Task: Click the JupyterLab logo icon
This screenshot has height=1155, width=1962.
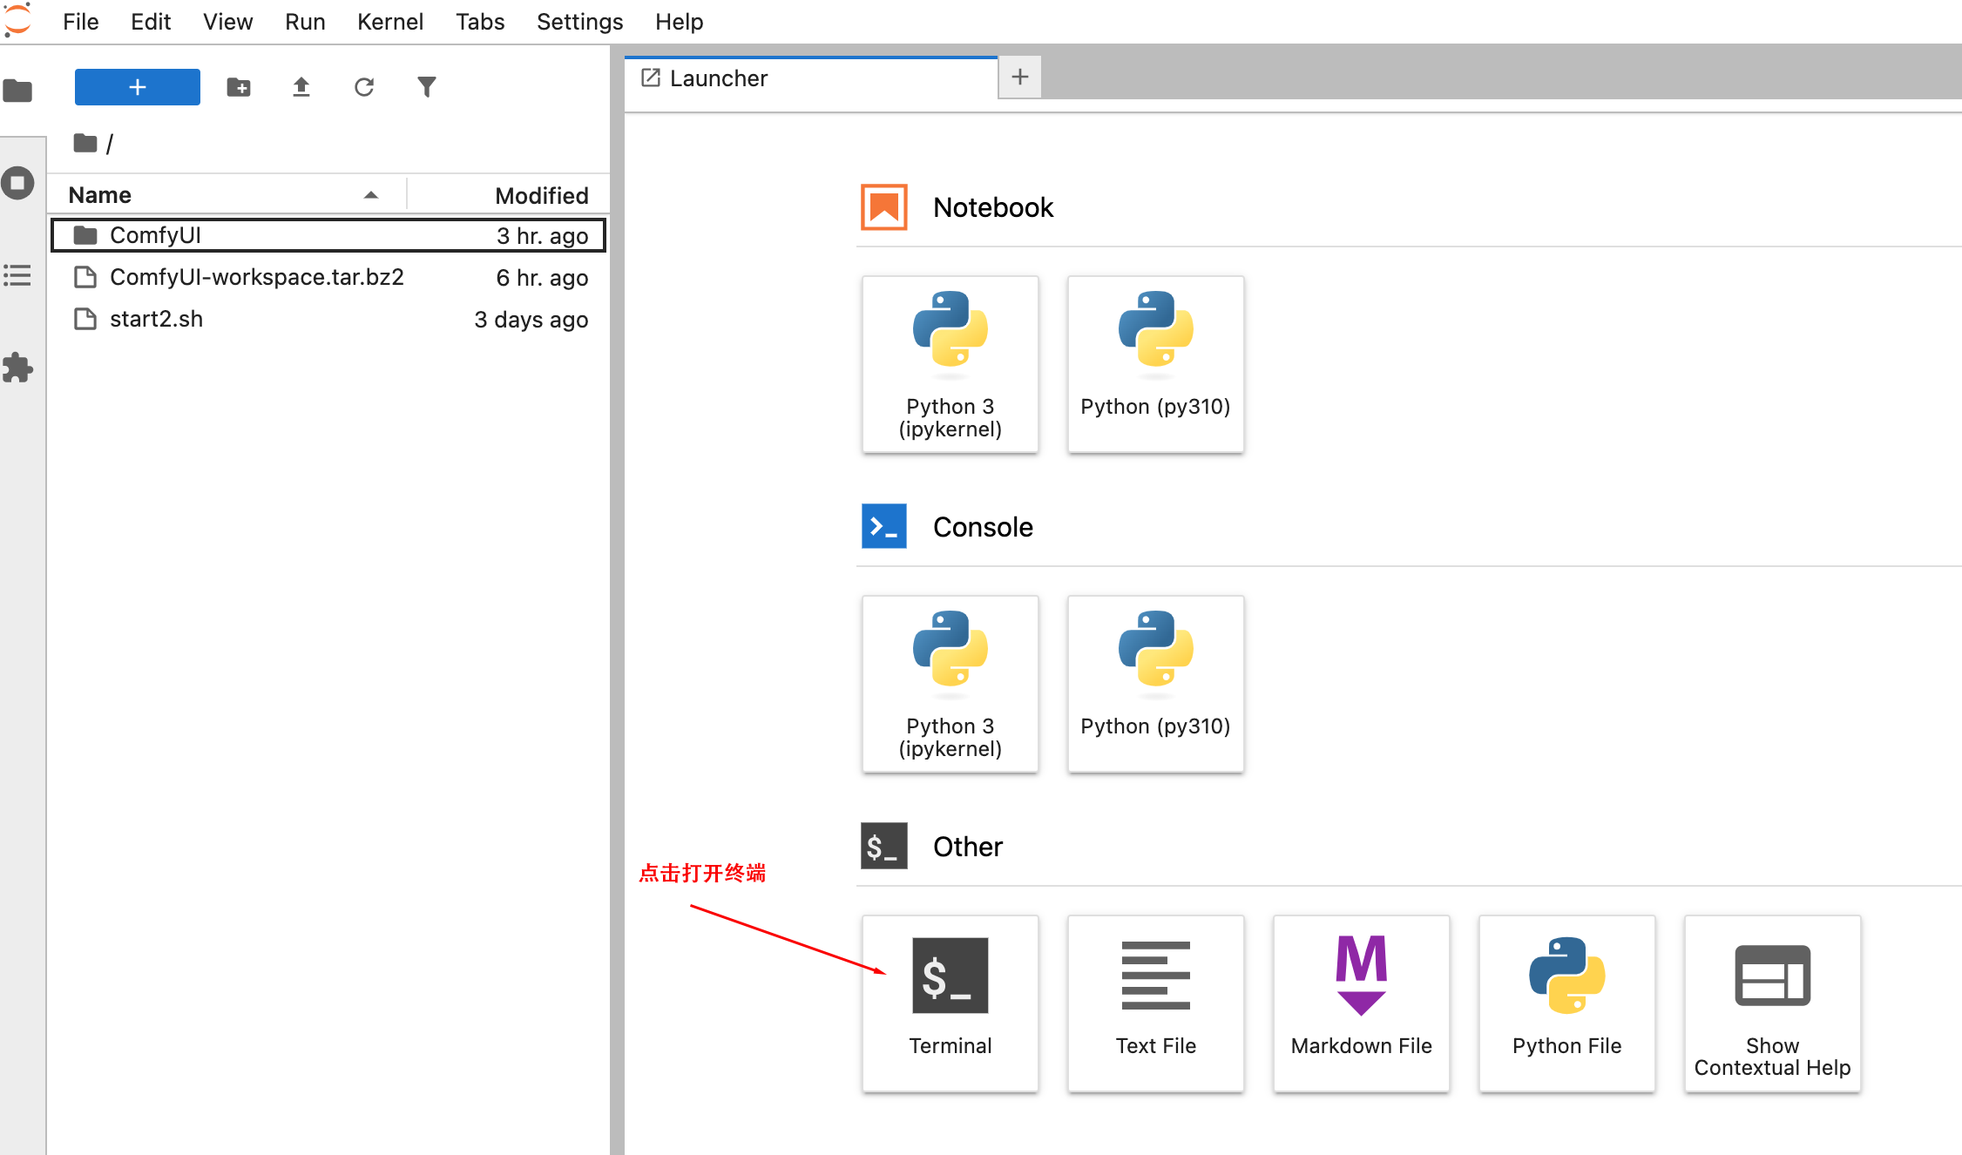Action: click(17, 20)
